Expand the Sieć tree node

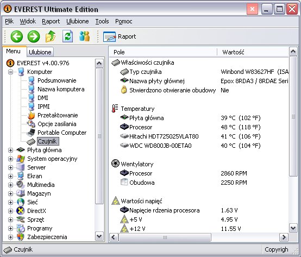[10, 202]
